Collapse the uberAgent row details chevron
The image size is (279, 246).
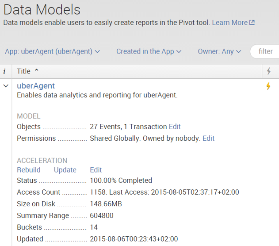pos(6,86)
